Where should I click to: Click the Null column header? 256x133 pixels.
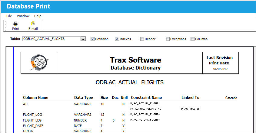click(124, 98)
